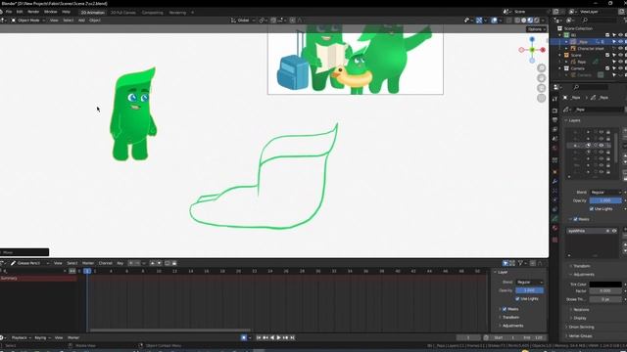Jump to the last frame
Image resolution: width=627 pixels, height=352 pixels.
tap(292, 337)
